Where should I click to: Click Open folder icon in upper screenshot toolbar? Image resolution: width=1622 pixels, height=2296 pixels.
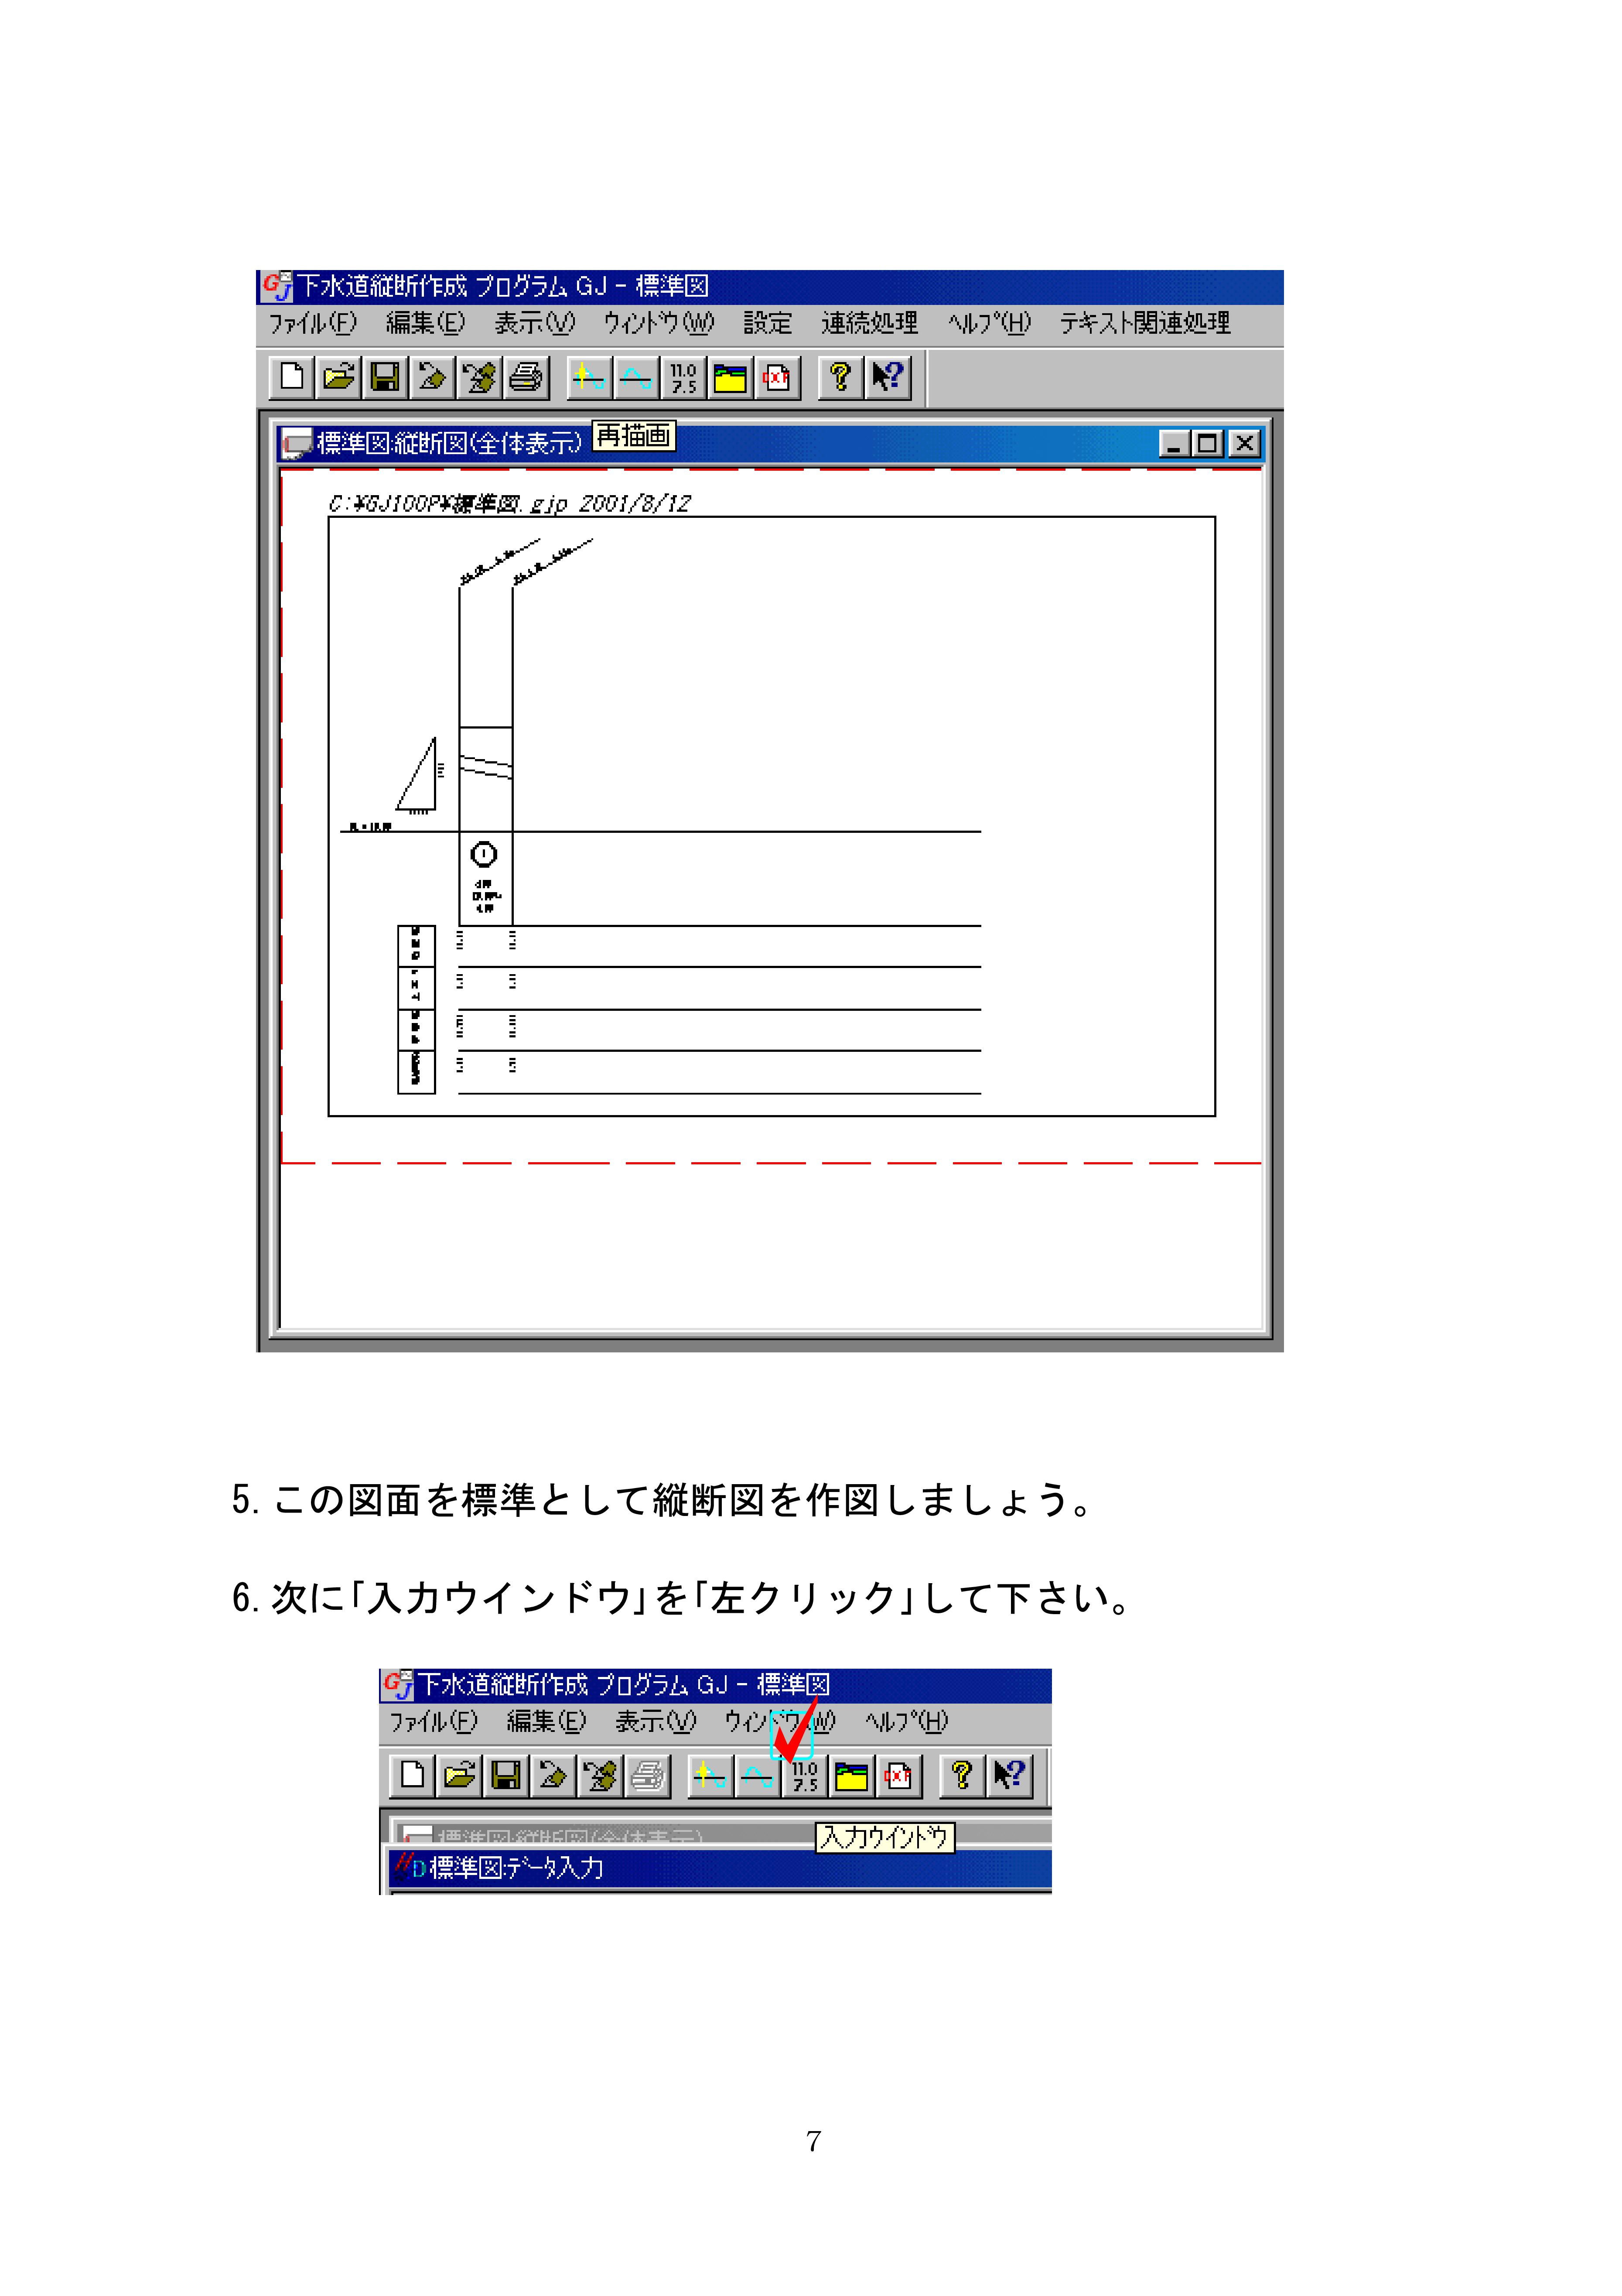pos(339,377)
